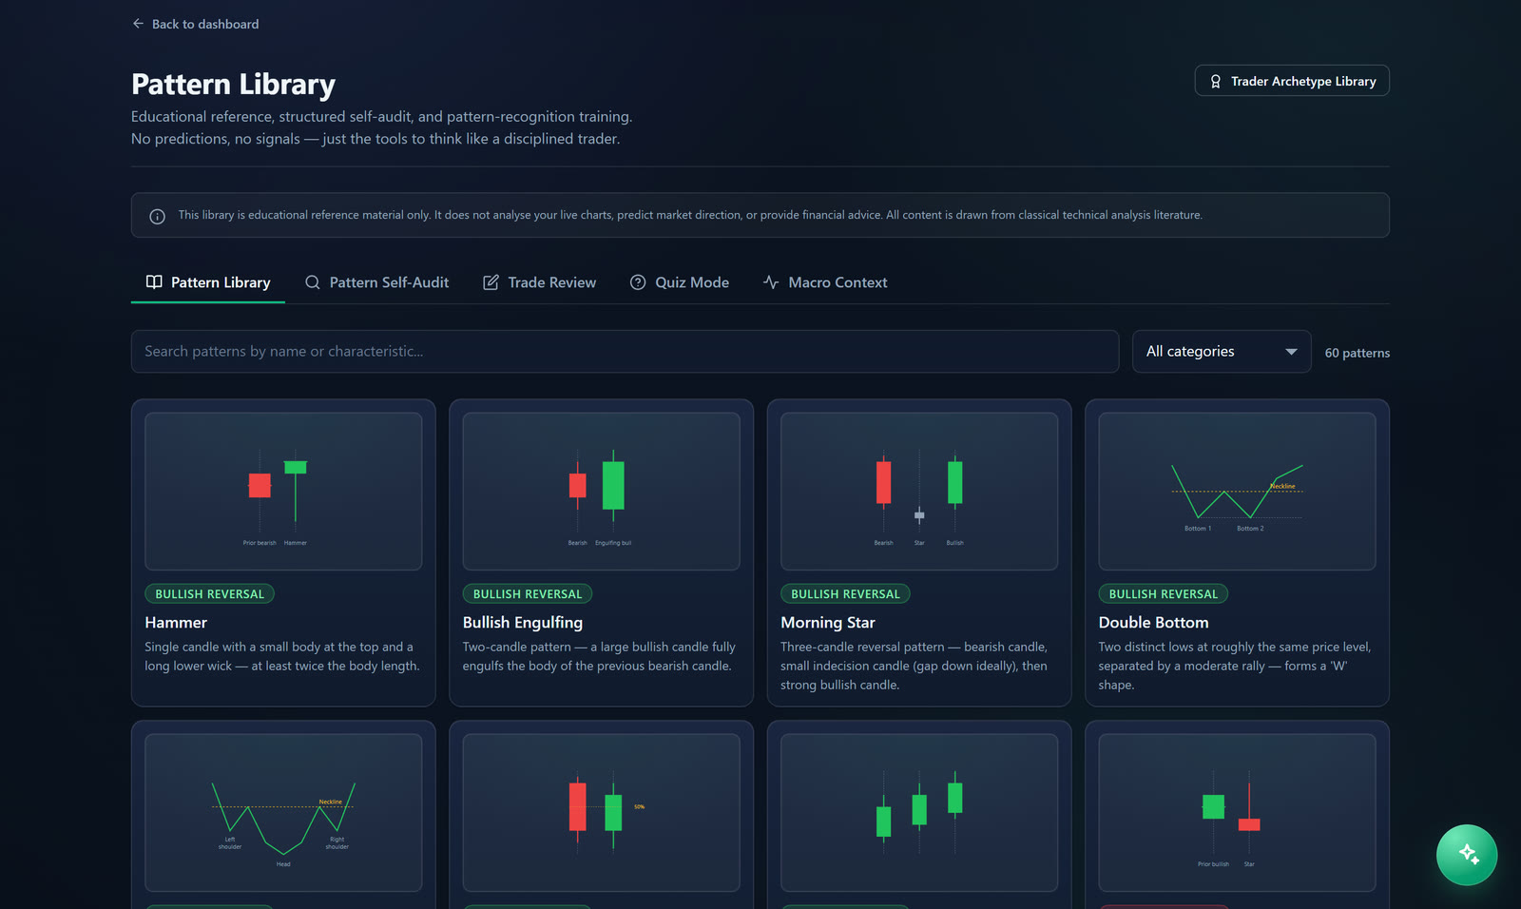Image resolution: width=1521 pixels, height=909 pixels.
Task: Open the Bullish Engulfing chart thumbnail
Action: tap(601, 492)
